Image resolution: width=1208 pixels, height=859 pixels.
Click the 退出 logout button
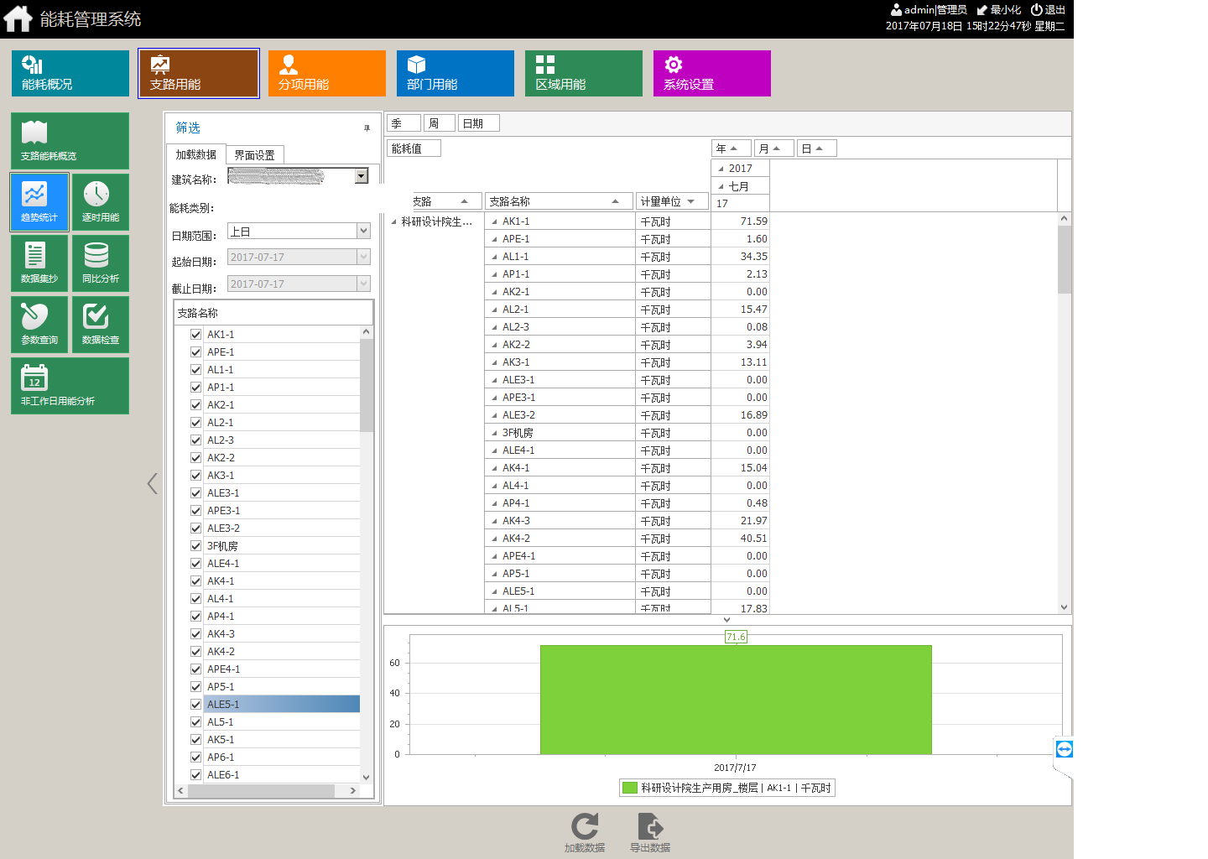1048,10
